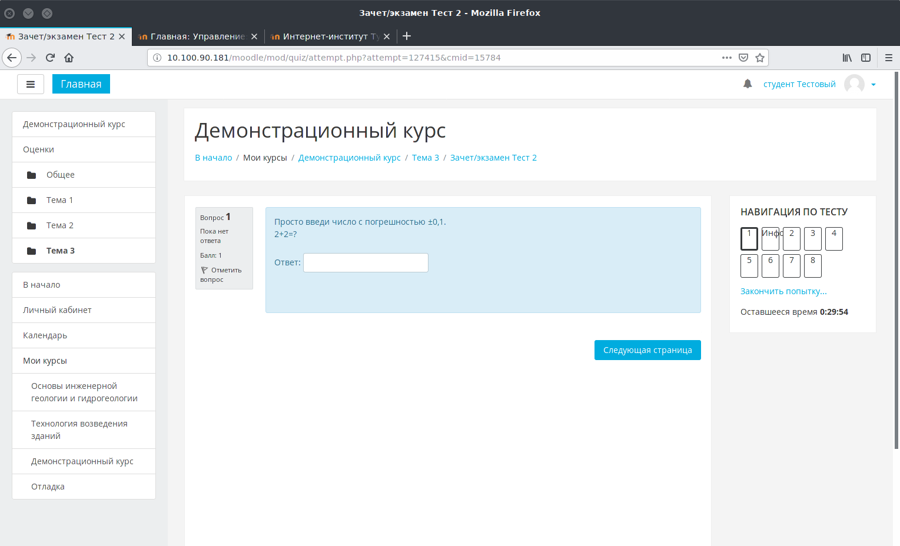The width and height of the screenshot is (900, 546).
Task: Switch to the Главная: Управление tab
Action: click(x=198, y=36)
